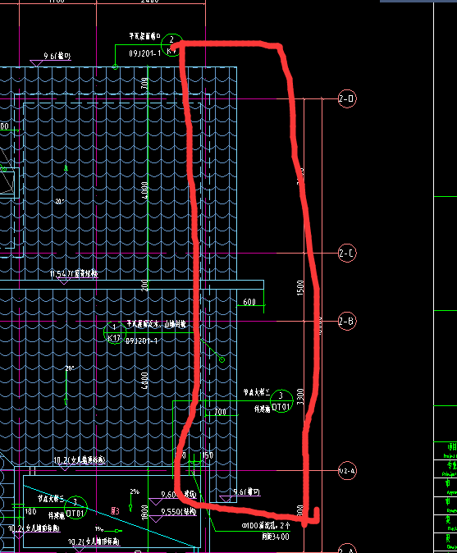Click the 2-C axis bubble
Image resolution: width=457 pixels, height=553 pixels.
pos(347,253)
